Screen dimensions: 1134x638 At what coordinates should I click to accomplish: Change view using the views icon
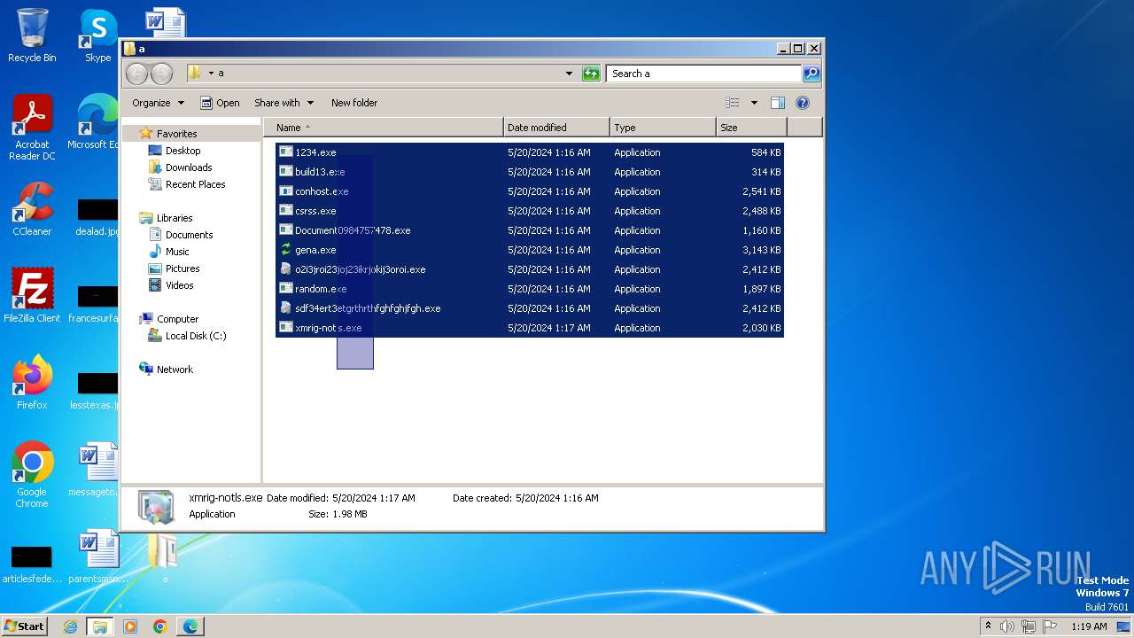733,103
